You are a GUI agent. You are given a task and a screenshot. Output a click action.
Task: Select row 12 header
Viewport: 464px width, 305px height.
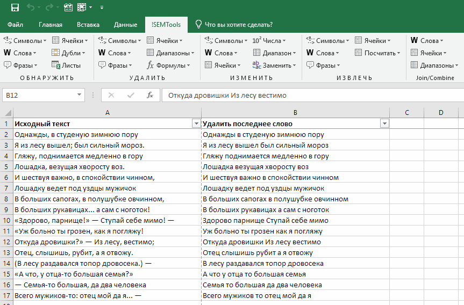point(6,242)
